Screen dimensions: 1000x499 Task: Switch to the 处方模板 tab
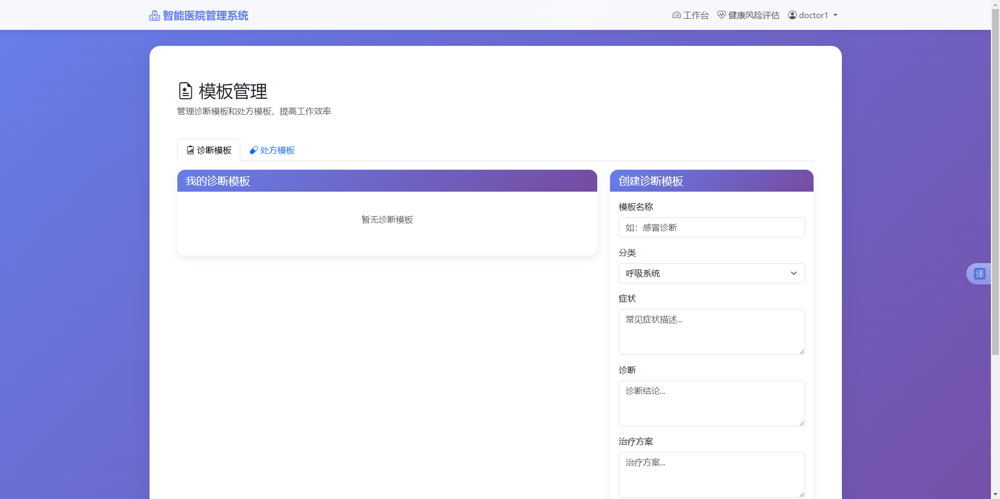[x=276, y=150]
